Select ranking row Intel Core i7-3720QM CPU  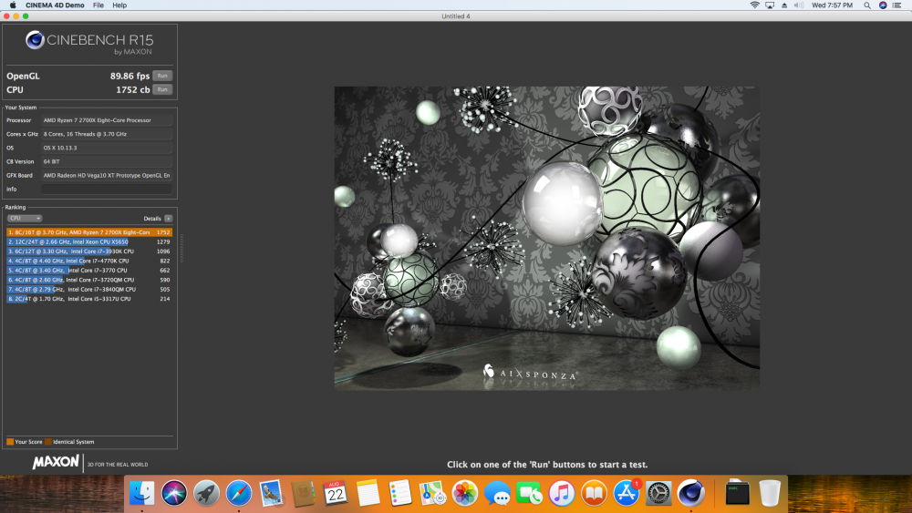click(x=89, y=280)
